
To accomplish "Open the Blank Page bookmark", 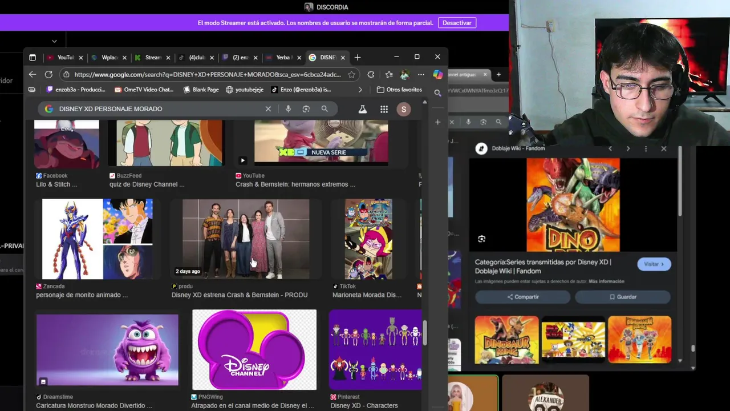I will [201, 90].
